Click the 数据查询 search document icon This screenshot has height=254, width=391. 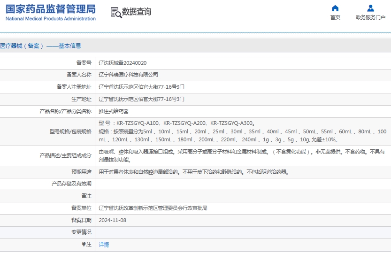116,13
